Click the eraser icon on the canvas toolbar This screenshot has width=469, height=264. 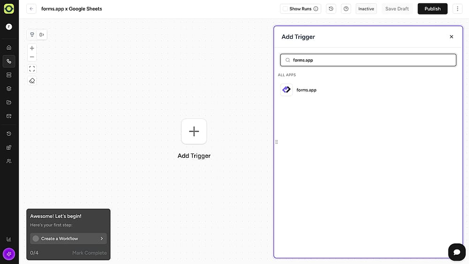[32, 81]
